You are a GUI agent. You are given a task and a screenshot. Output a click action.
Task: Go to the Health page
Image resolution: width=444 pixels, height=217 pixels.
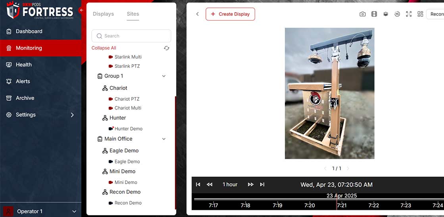click(40, 65)
